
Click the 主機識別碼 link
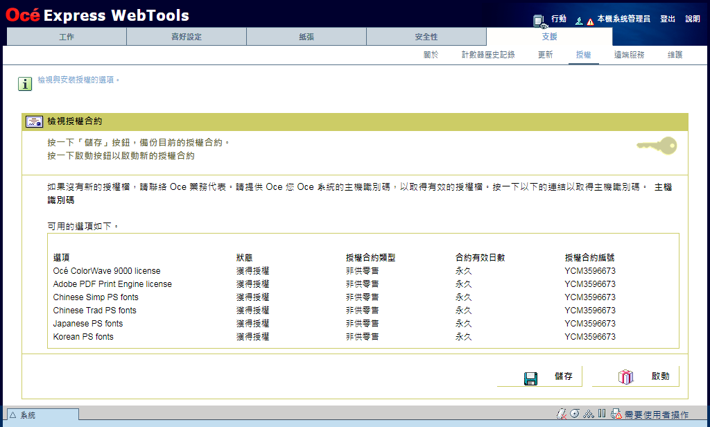coord(663,187)
